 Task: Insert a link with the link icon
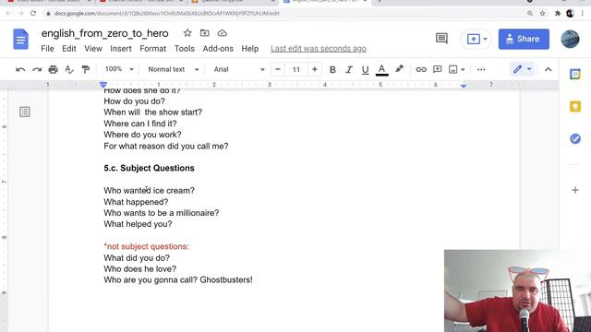[421, 70]
